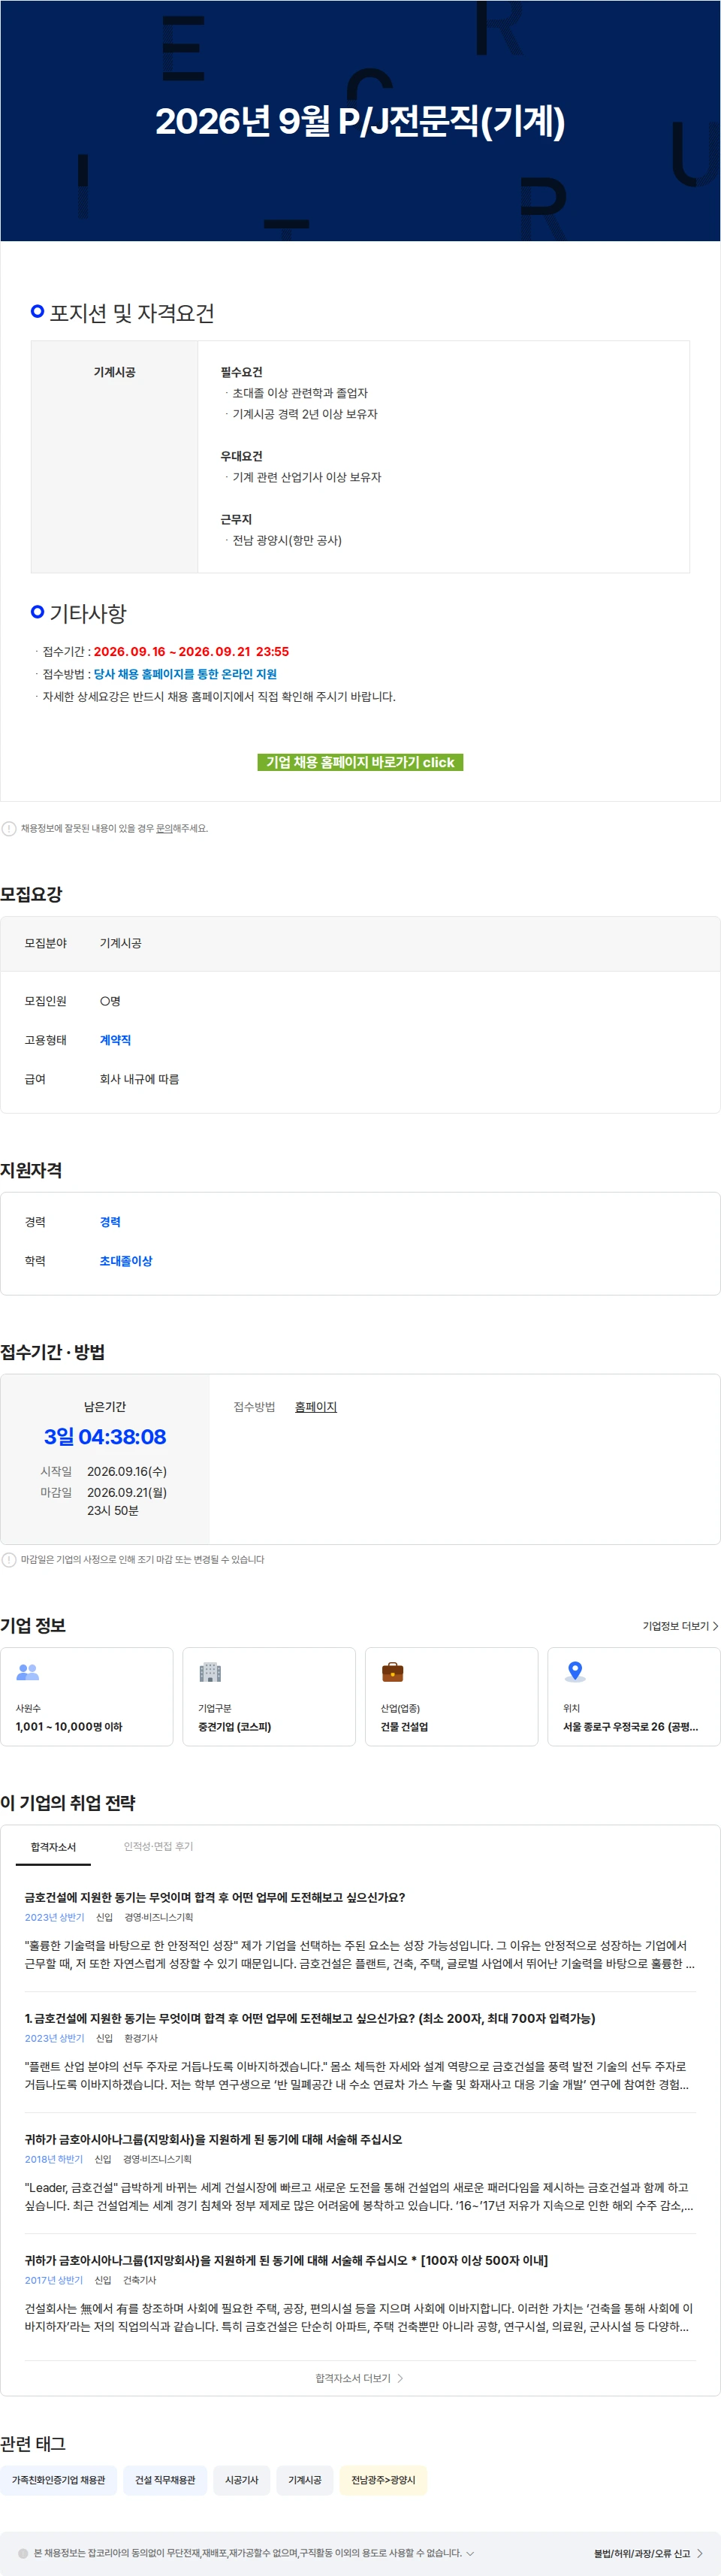Click the briefcase icon on 산업(업종) card
Screen dimensions: 721x2576
click(393, 1671)
